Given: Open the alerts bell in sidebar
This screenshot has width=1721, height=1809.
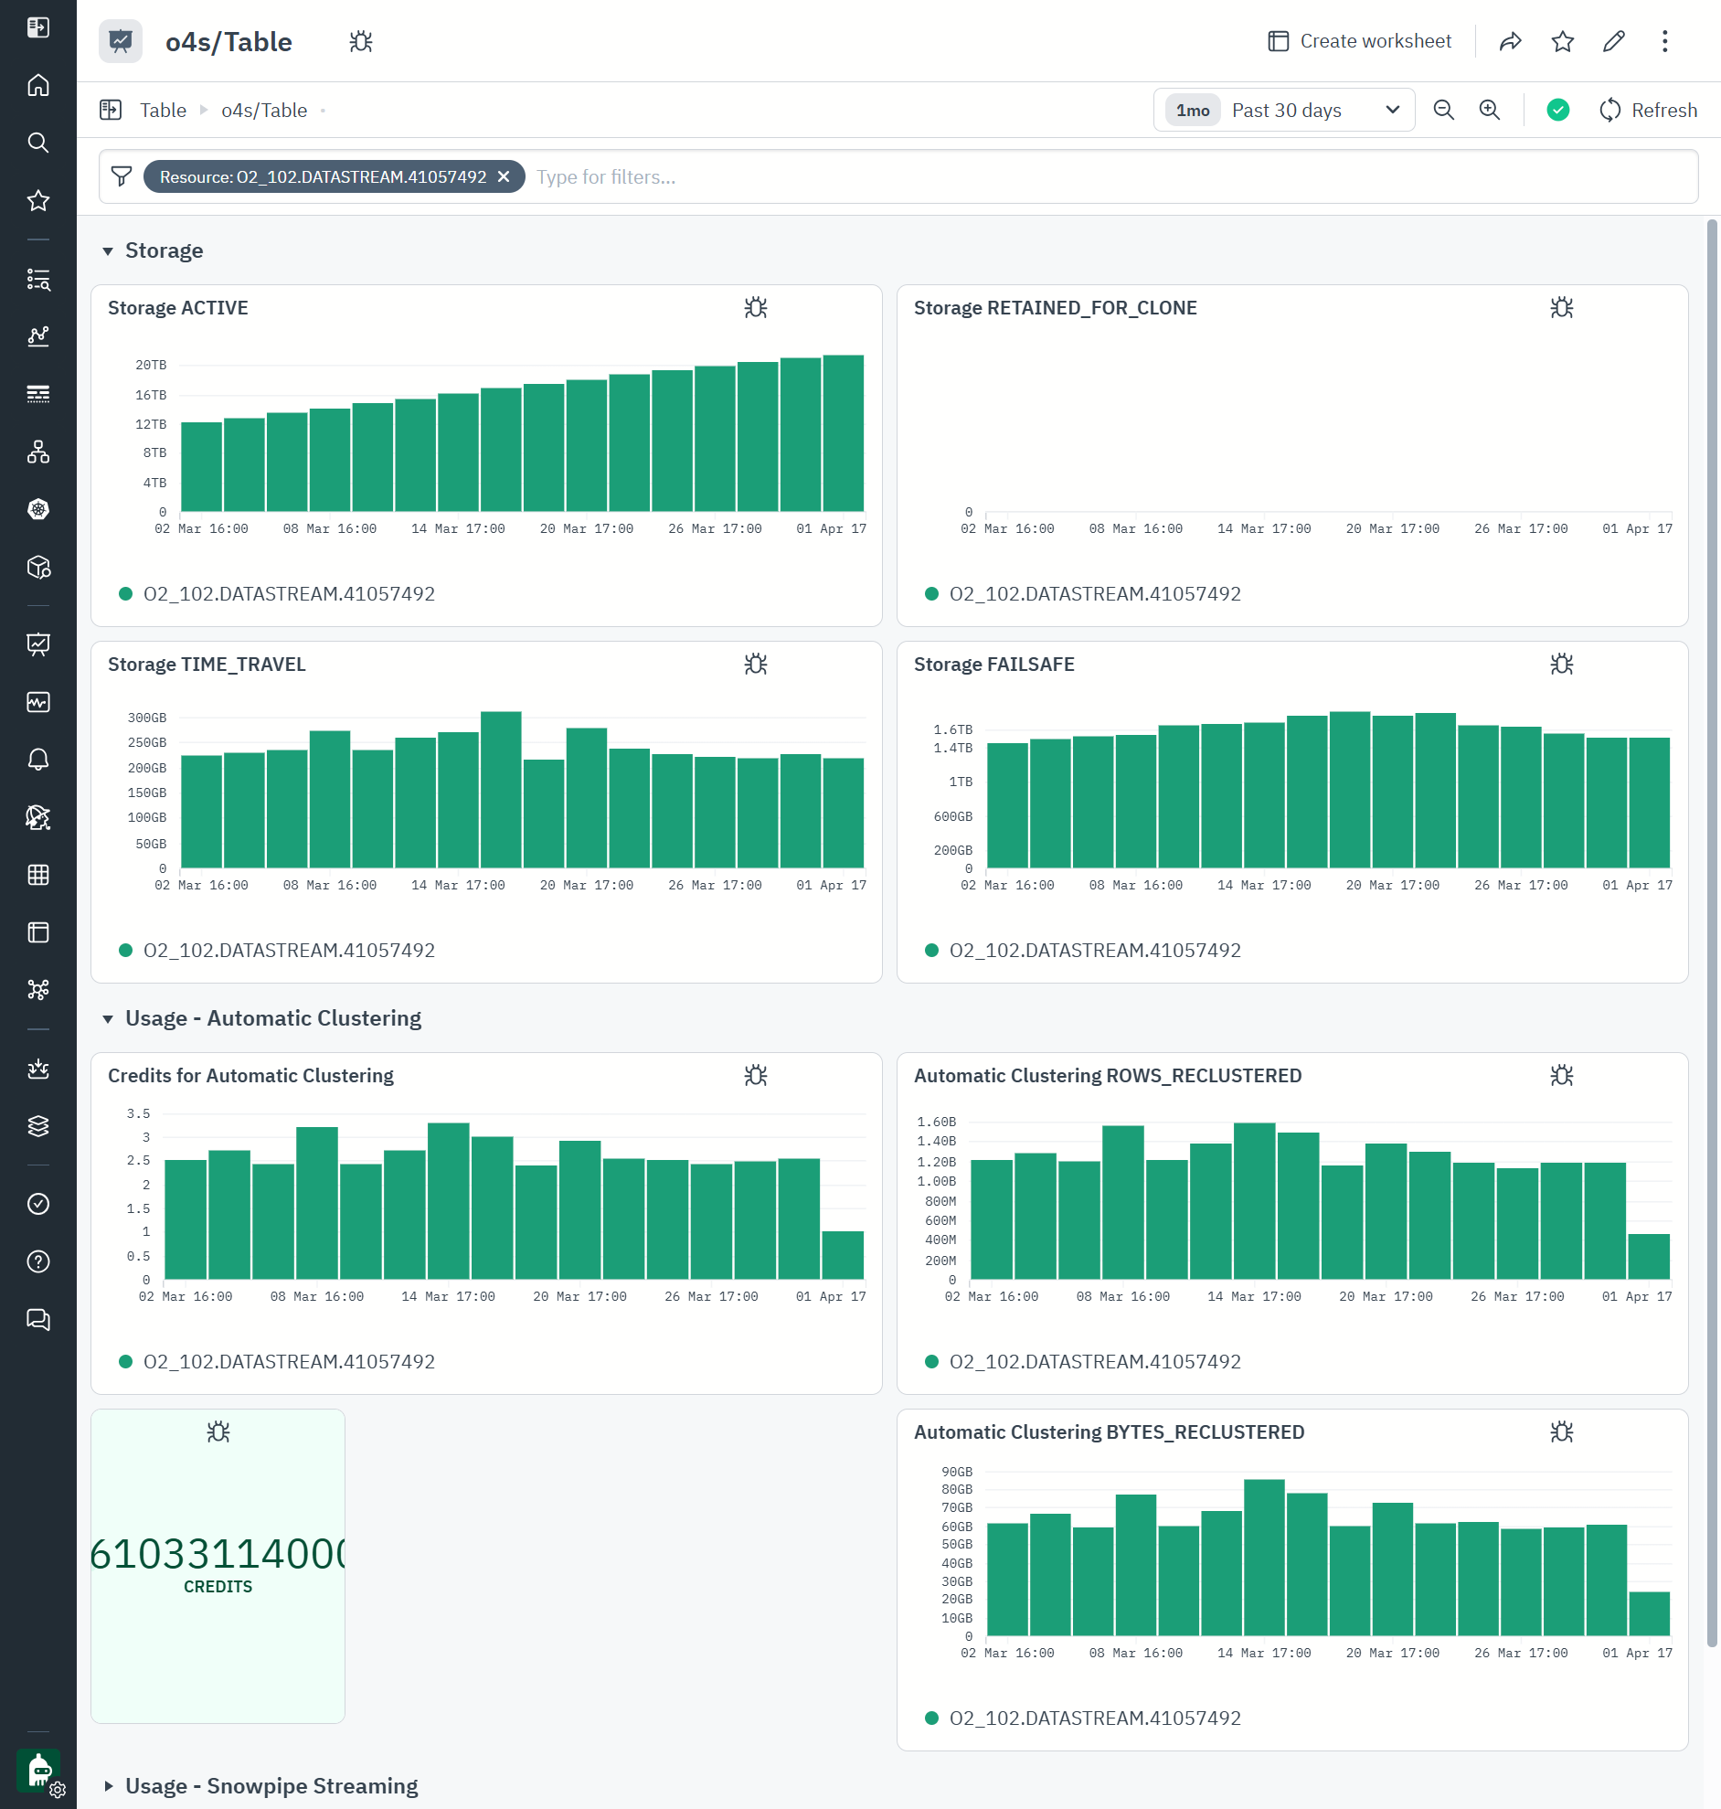Looking at the screenshot, I should (x=38, y=760).
